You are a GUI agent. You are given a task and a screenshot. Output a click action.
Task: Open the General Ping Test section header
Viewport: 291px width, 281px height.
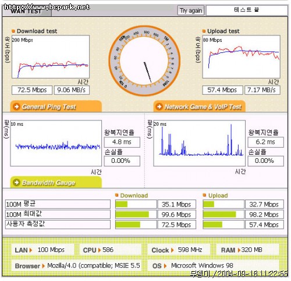tap(56, 106)
